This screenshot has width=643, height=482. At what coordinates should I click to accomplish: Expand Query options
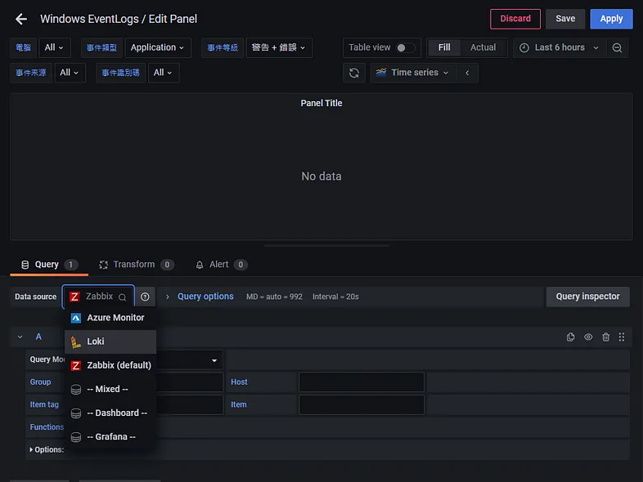205,297
